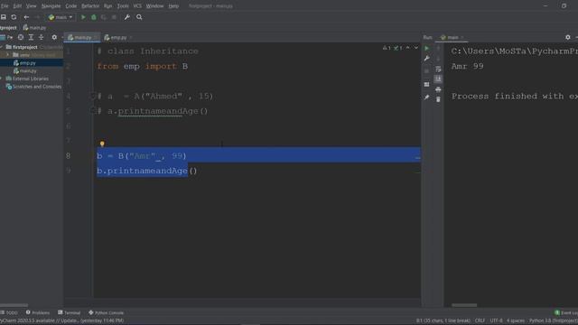This screenshot has width=578, height=325.
Task: Clear console output with trash icon
Action: point(438,99)
